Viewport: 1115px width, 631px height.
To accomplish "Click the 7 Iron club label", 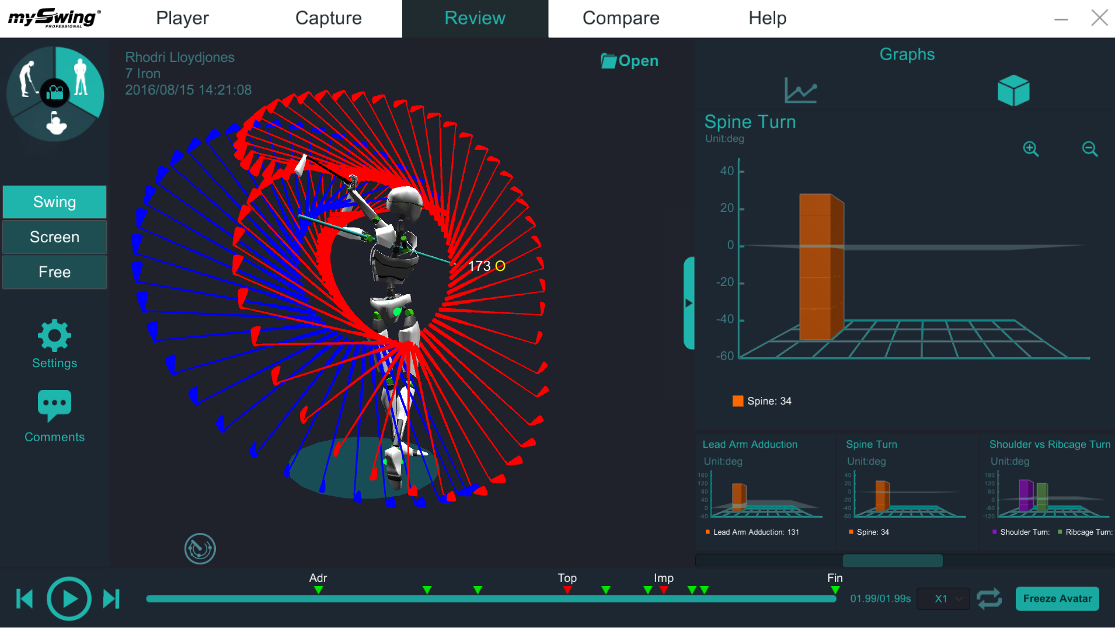I will click(143, 74).
